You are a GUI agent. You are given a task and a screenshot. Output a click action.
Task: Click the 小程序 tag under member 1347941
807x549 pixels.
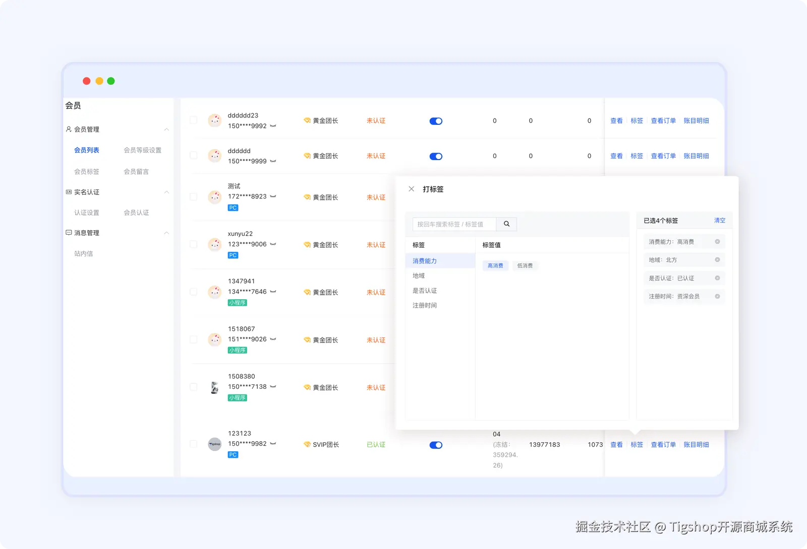point(237,303)
